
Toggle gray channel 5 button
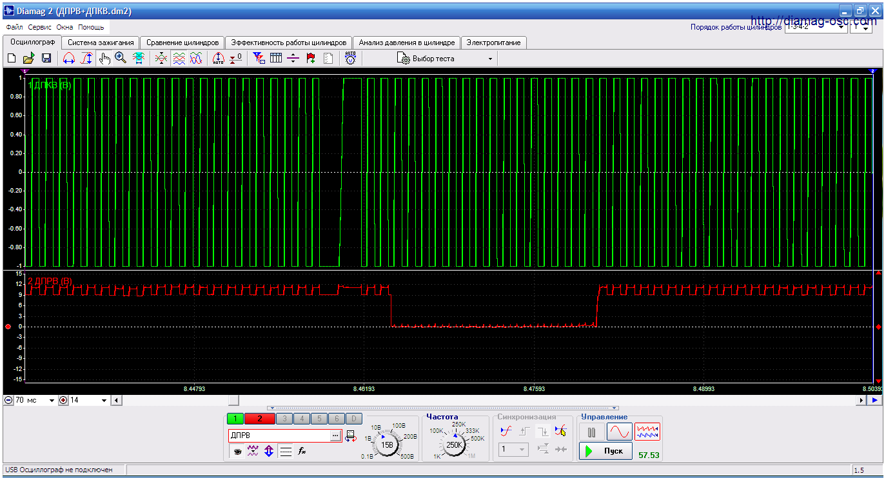tap(319, 419)
